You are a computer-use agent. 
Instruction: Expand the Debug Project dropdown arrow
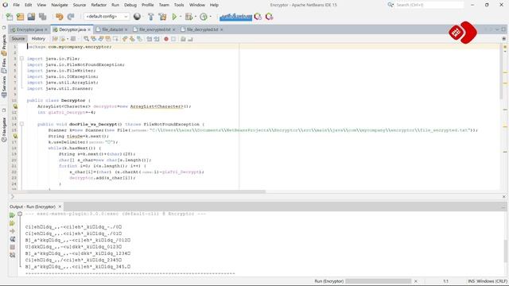pos(196,17)
